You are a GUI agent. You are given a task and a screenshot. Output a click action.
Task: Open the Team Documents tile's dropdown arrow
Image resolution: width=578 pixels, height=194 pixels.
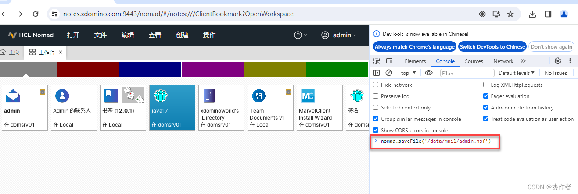pyautogui.click(x=288, y=92)
